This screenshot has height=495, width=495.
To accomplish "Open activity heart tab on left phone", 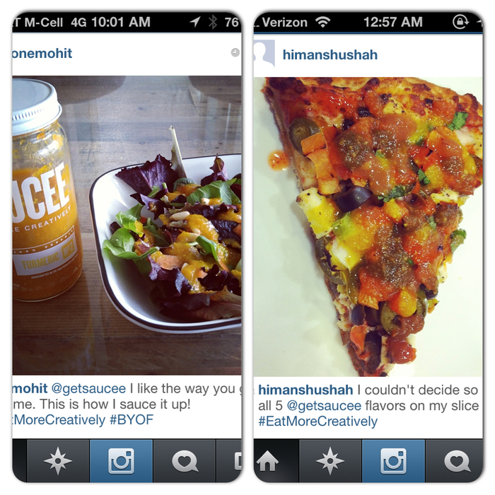I will [185, 460].
